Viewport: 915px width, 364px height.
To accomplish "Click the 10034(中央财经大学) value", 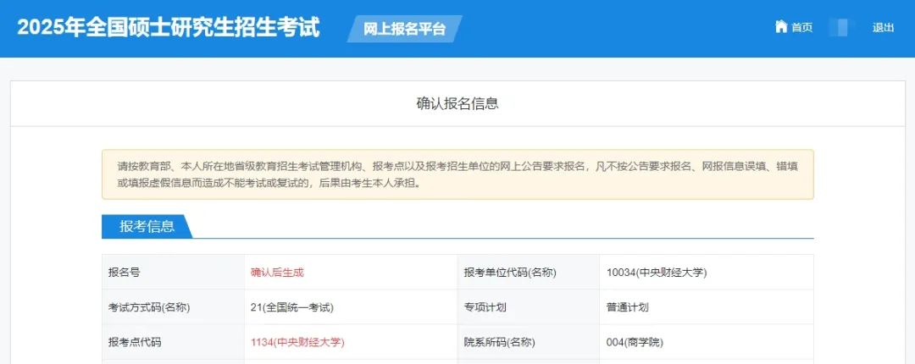I will click(657, 273).
